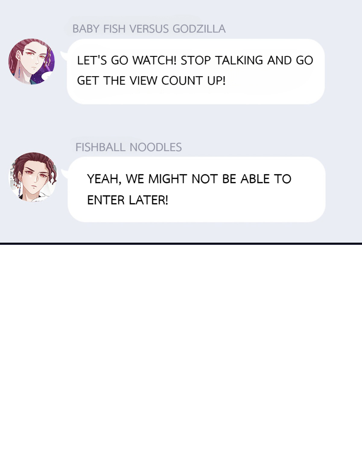Click the purple galaxy backdrop in top avatar

coord(48,68)
